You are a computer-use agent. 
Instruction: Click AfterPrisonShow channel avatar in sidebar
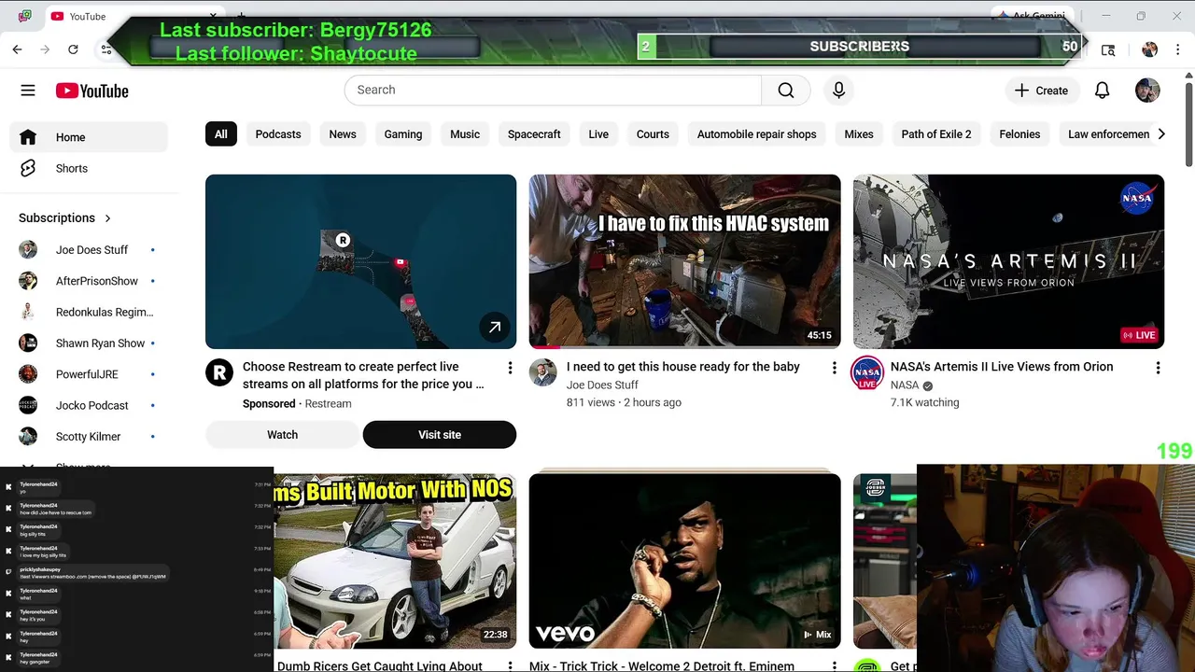[28, 281]
